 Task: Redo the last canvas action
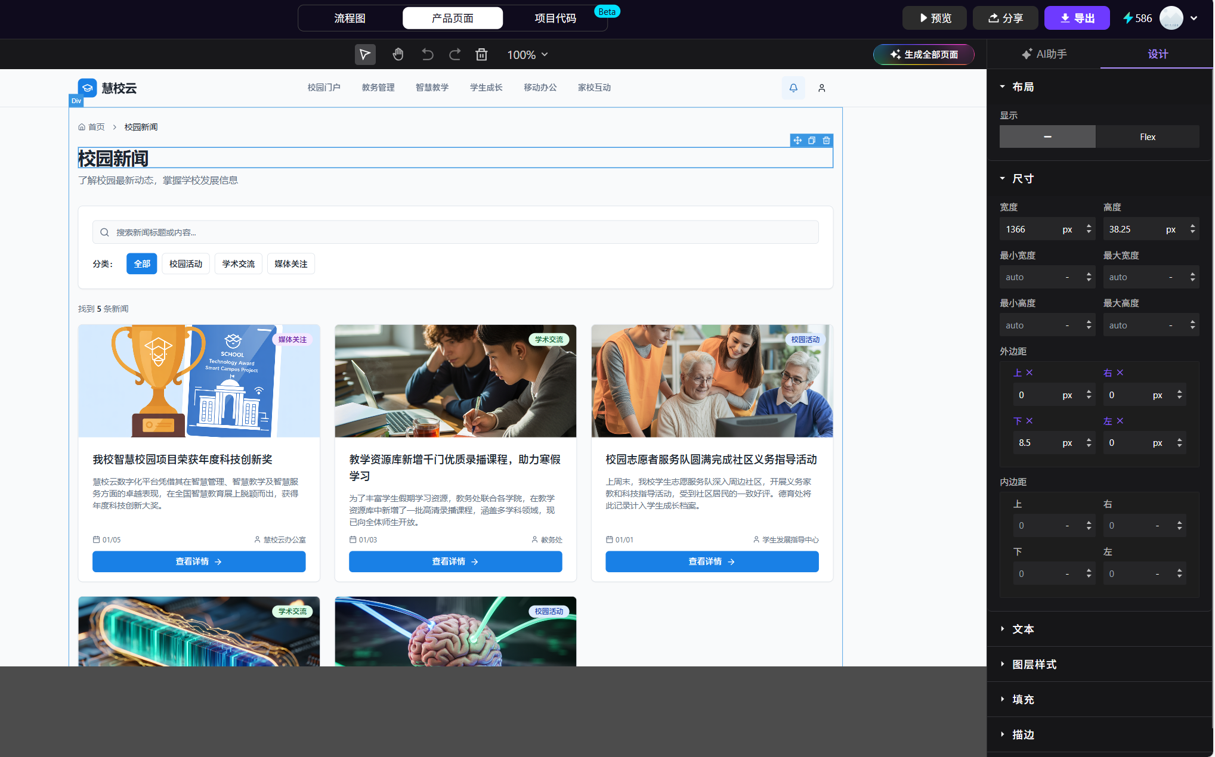455,54
